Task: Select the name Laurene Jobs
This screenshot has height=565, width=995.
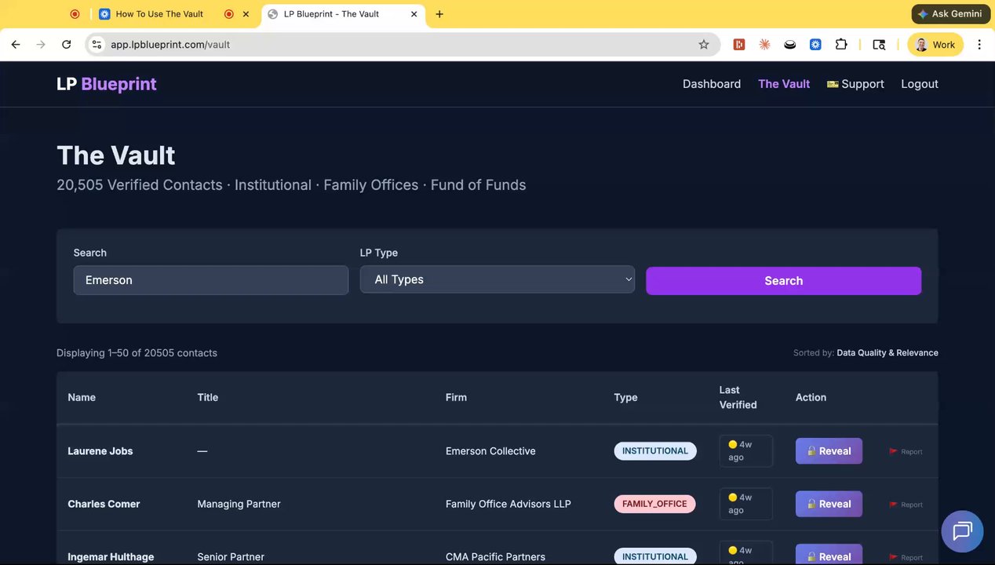Action: [x=100, y=451]
